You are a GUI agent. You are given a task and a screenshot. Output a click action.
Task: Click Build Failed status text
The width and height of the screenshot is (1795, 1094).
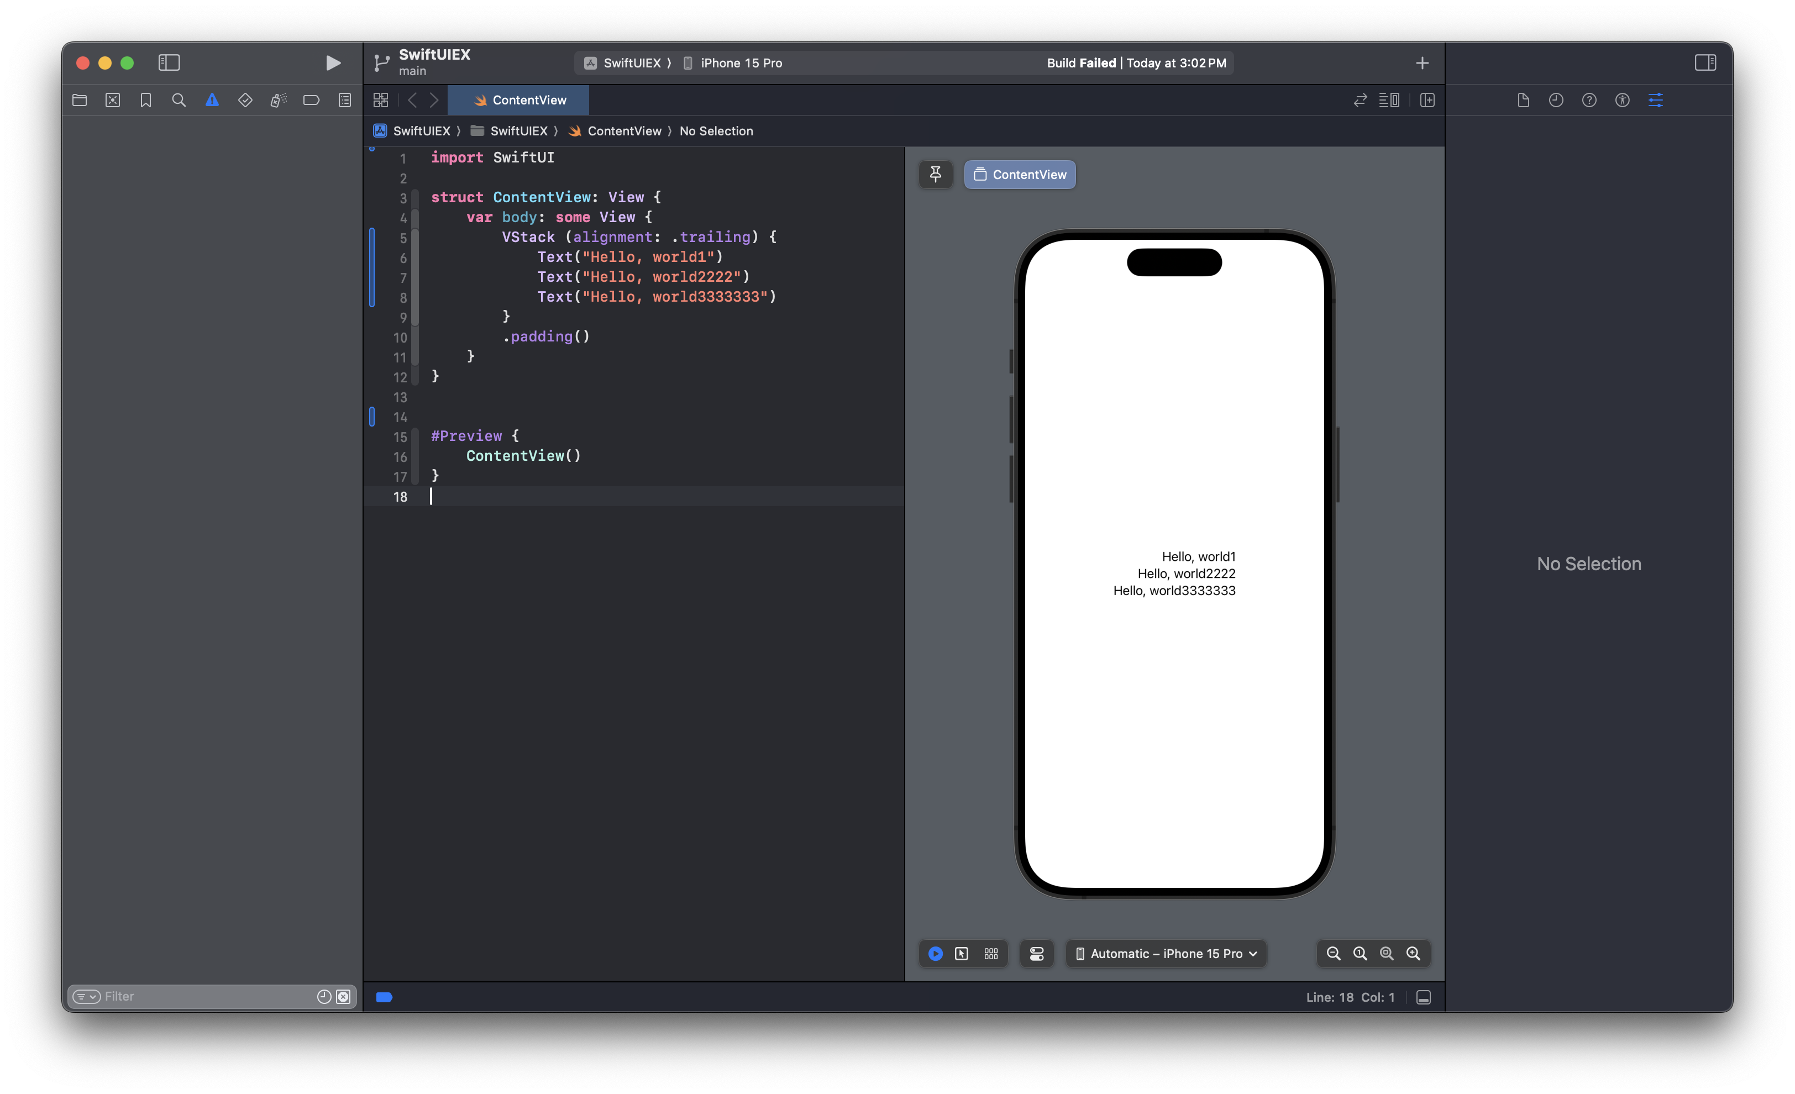[x=1081, y=64]
